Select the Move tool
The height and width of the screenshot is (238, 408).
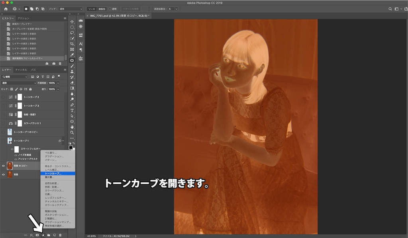(x=72, y=21)
